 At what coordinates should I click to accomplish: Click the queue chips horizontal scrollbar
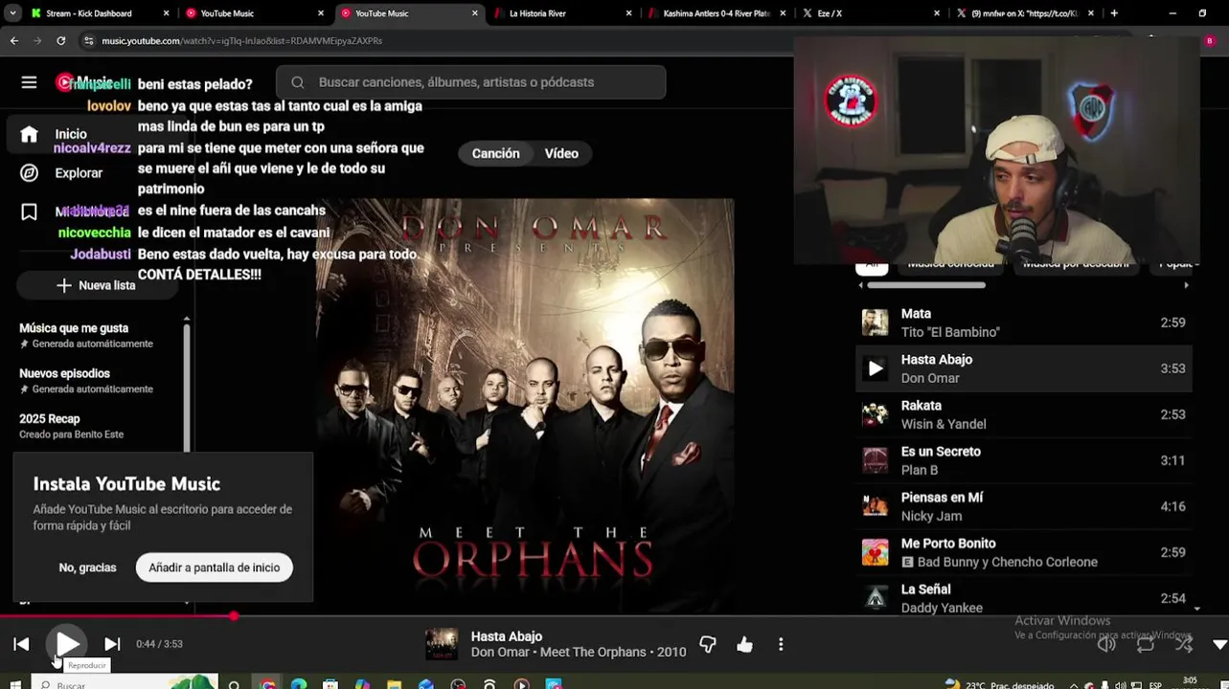tap(925, 285)
